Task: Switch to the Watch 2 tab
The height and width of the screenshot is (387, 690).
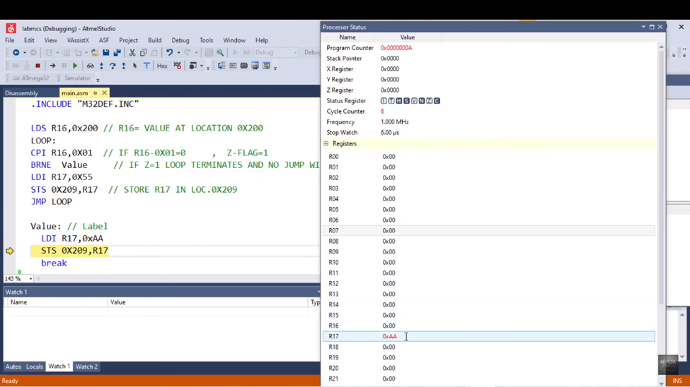Action: click(86, 367)
